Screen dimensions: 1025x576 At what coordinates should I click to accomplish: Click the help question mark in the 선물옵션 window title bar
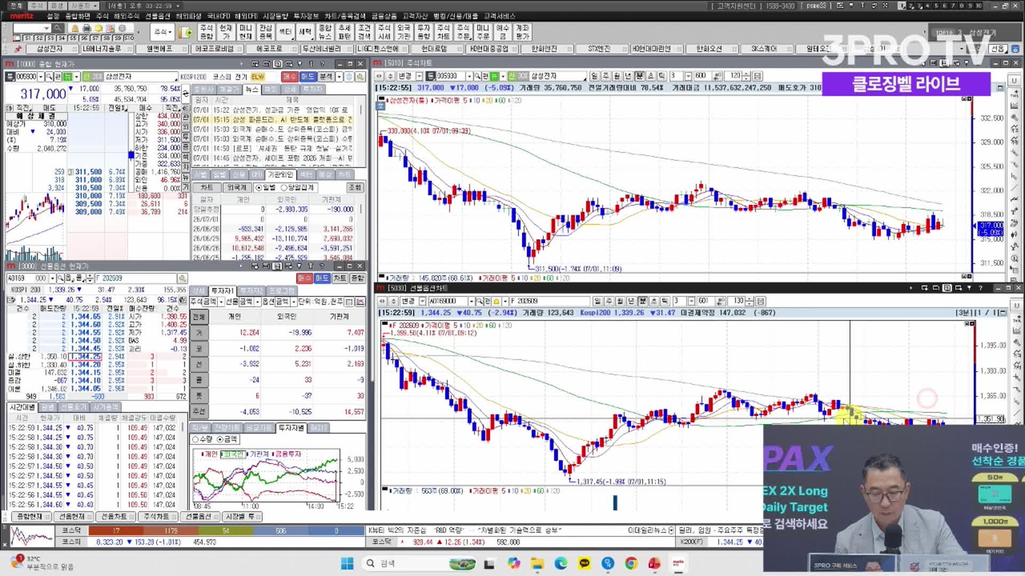tap(322, 266)
